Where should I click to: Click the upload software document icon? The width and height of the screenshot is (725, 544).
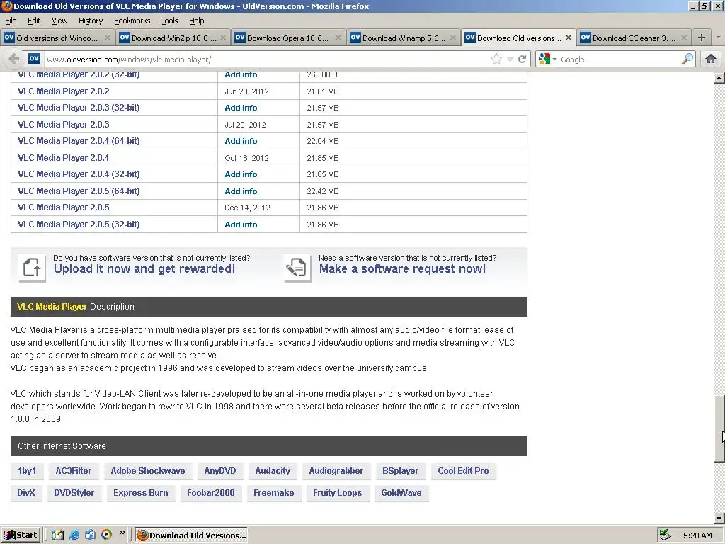(32, 268)
